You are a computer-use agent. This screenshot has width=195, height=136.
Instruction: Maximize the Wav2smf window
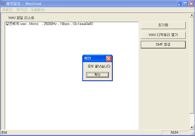(185, 4)
